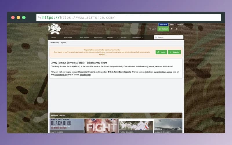Expand the Members dropdown arrow

pos(117,37)
